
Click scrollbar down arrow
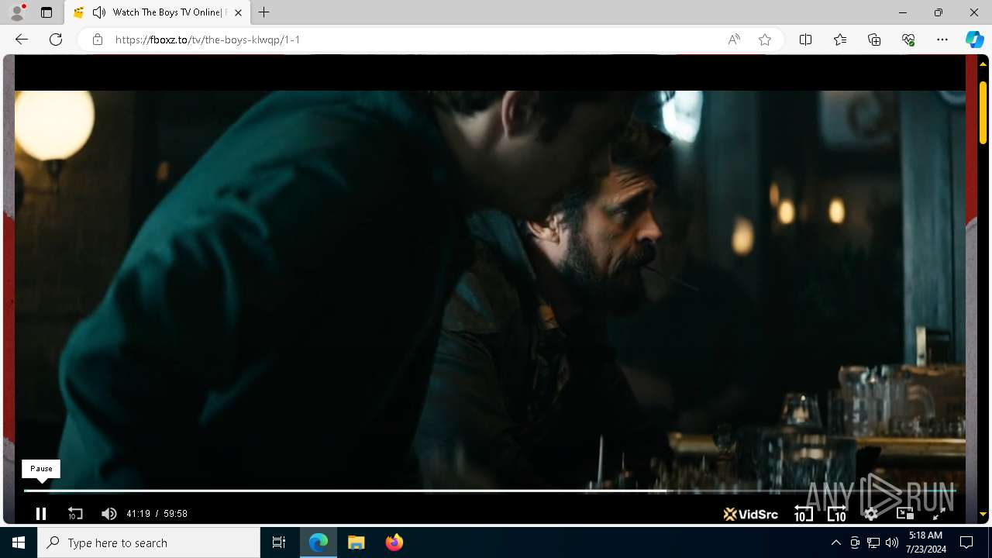tap(983, 514)
